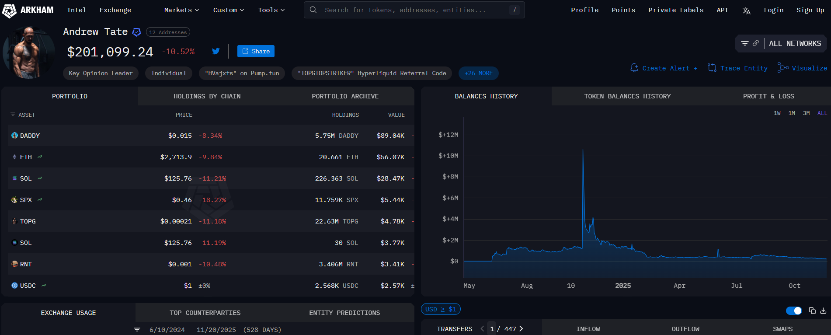
Task: Open the Profit & Loss tab
Action: [x=768, y=96]
